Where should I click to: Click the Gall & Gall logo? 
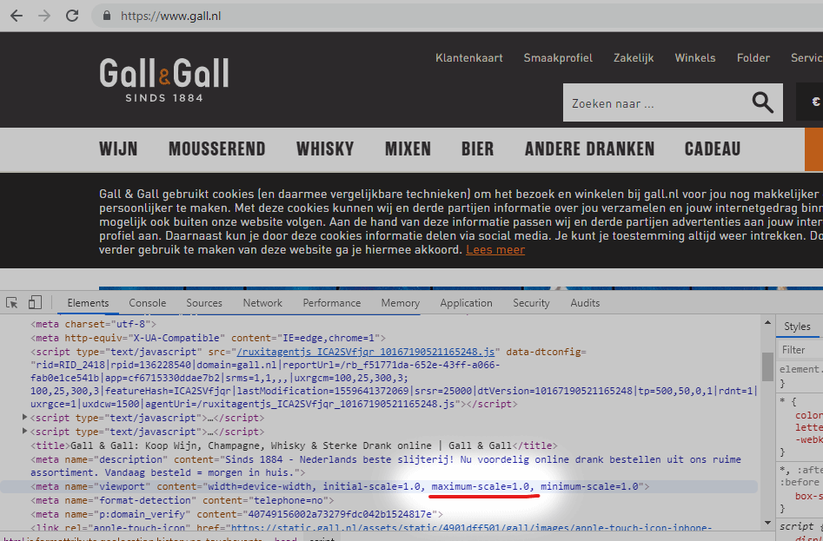[163, 79]
